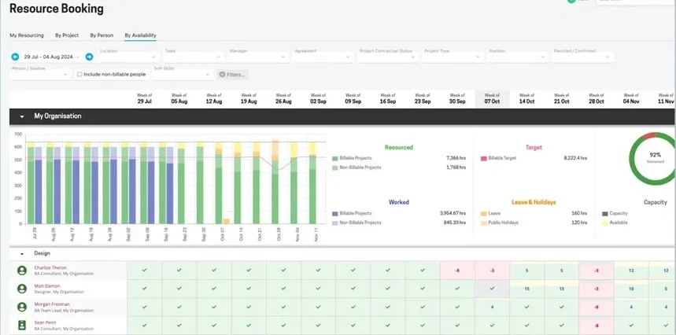Open the Soft Skills dropdown

click(x=183, y=75)
